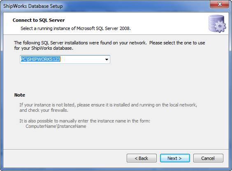Cancel the database setup wizard
Image resolution: width=232 pixels, height=171 pixels.
coord(208,158)
